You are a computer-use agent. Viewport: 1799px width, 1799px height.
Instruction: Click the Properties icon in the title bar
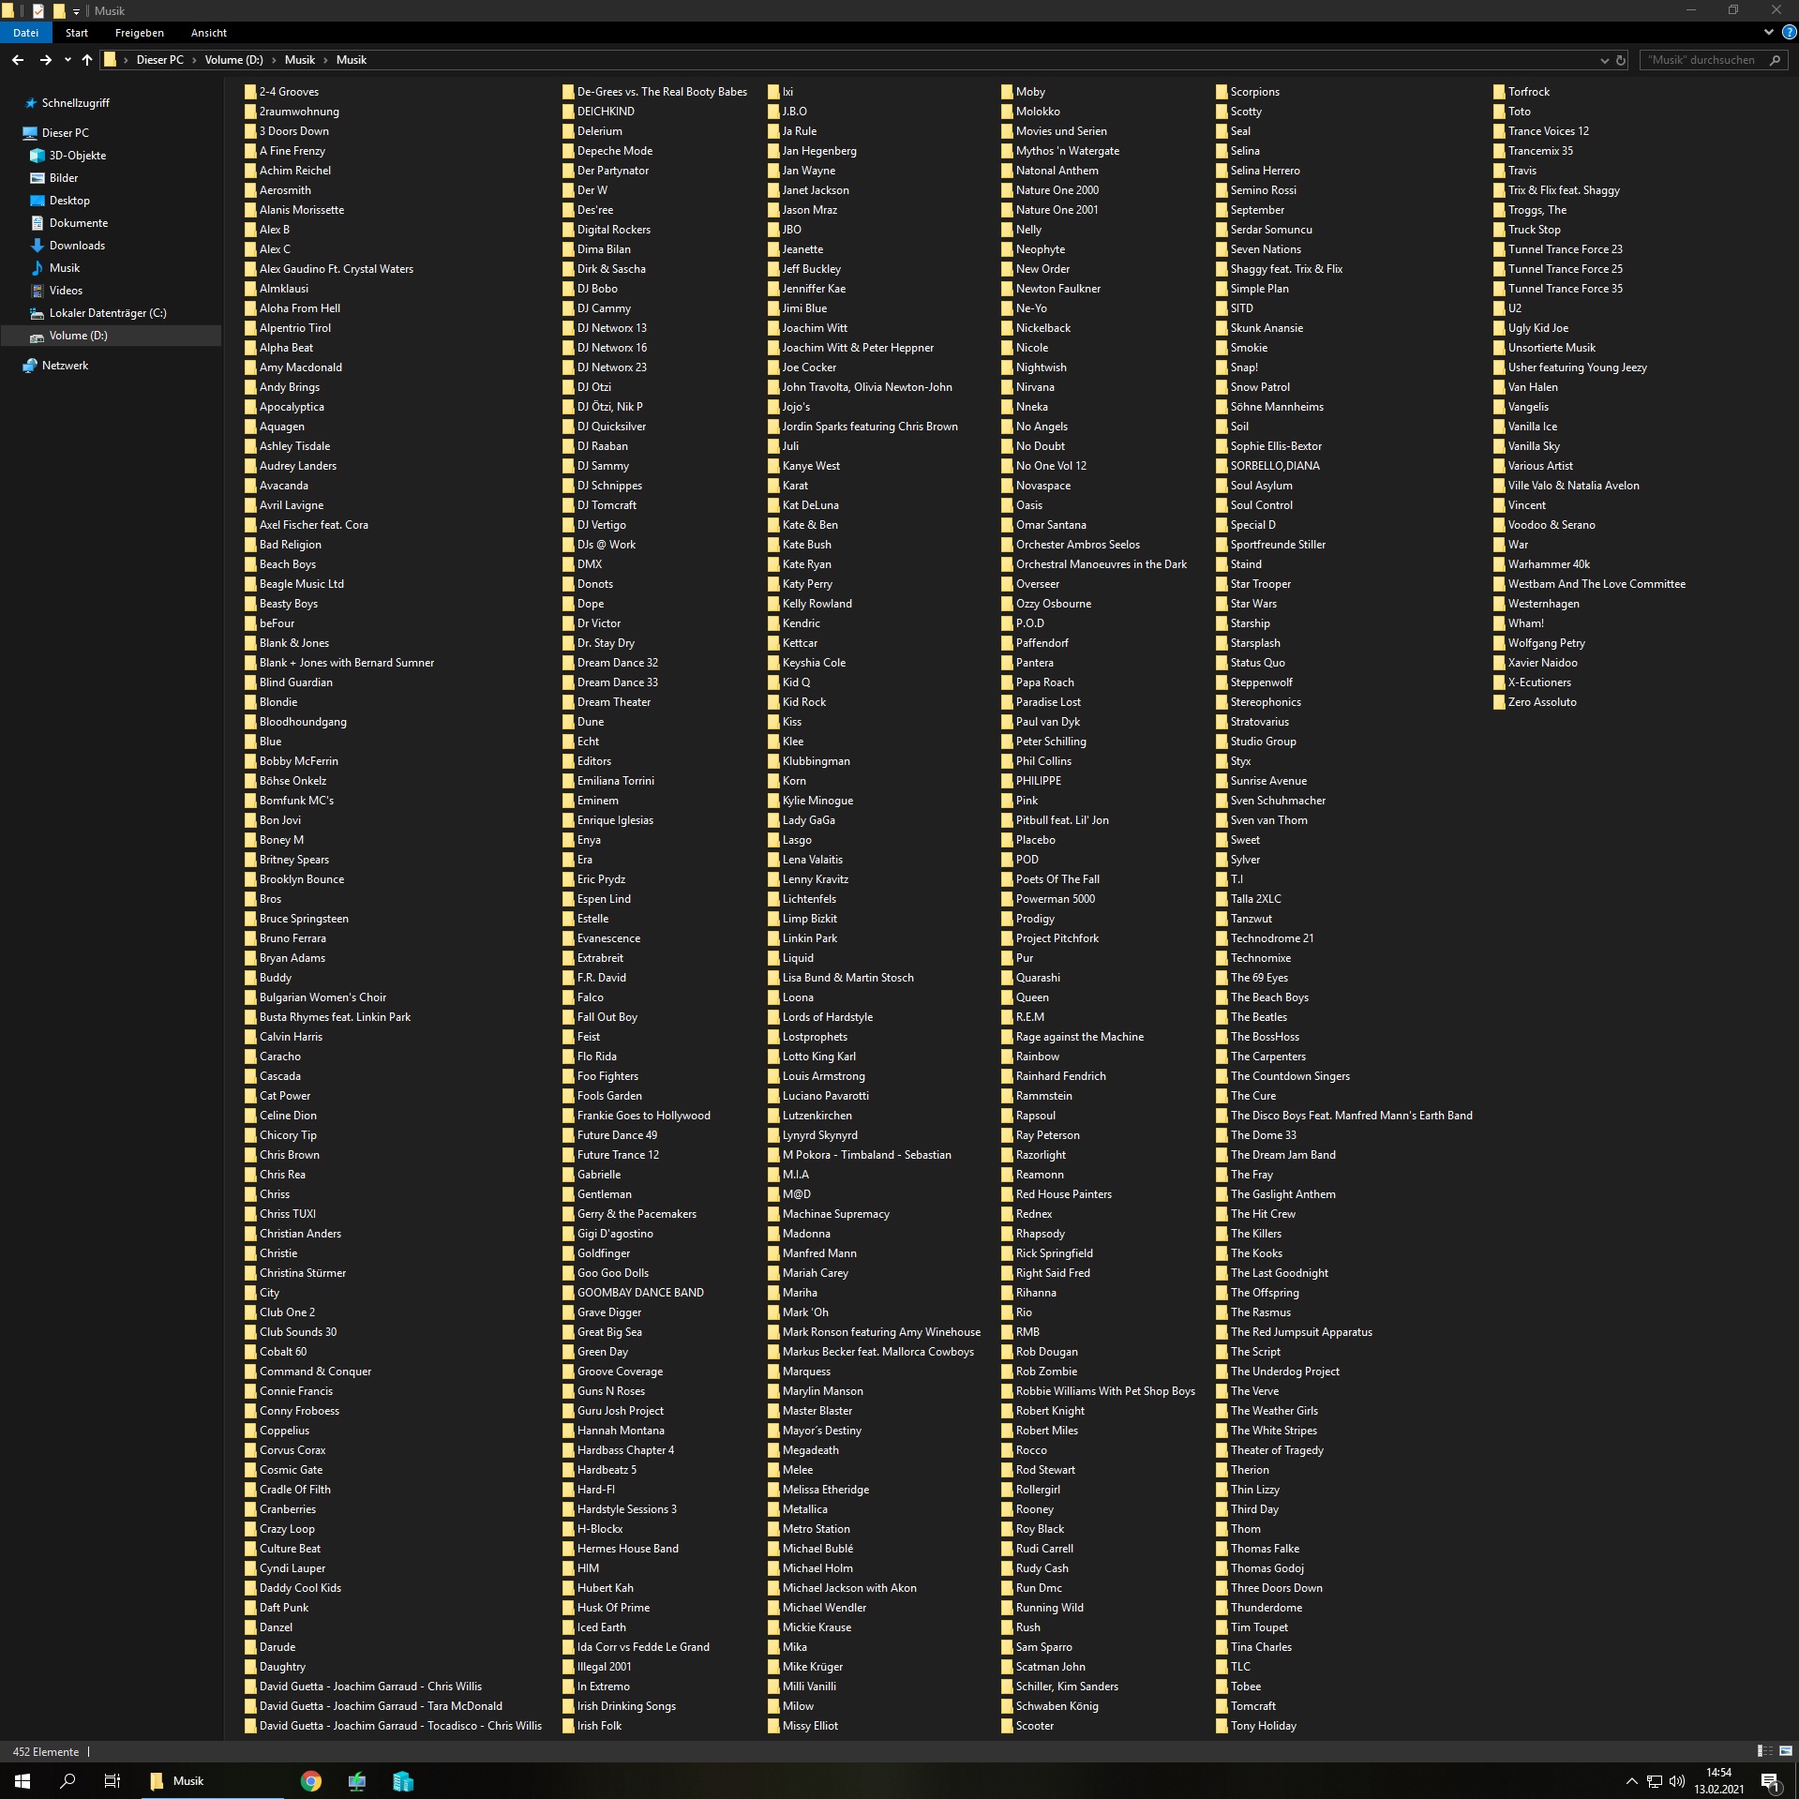pyautogui.click(x=38, y=11)
